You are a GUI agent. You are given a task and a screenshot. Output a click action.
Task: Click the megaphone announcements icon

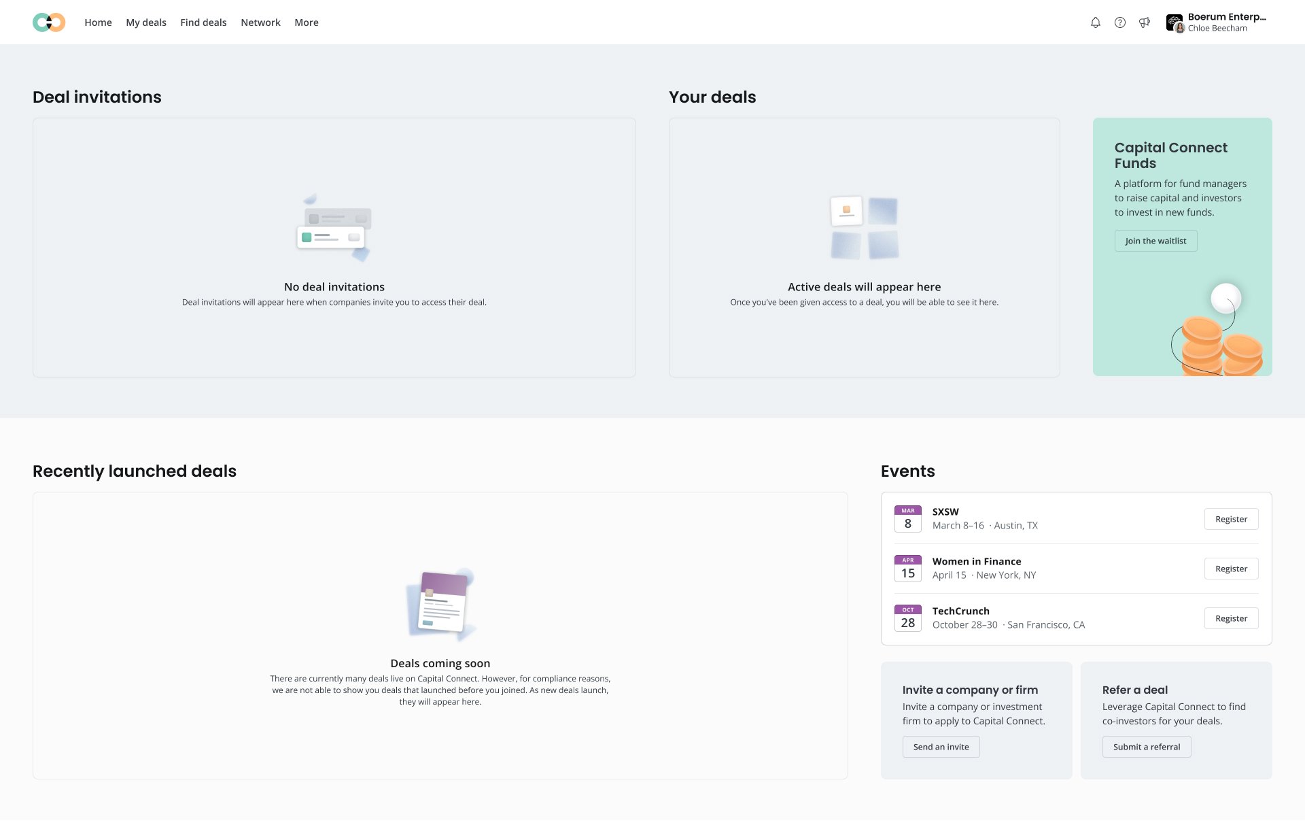click(1145, 22)
